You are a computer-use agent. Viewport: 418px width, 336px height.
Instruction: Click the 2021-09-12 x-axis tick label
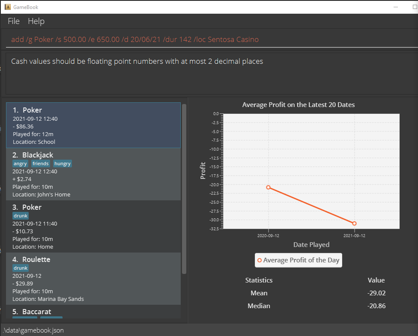(x=354, y=235)
